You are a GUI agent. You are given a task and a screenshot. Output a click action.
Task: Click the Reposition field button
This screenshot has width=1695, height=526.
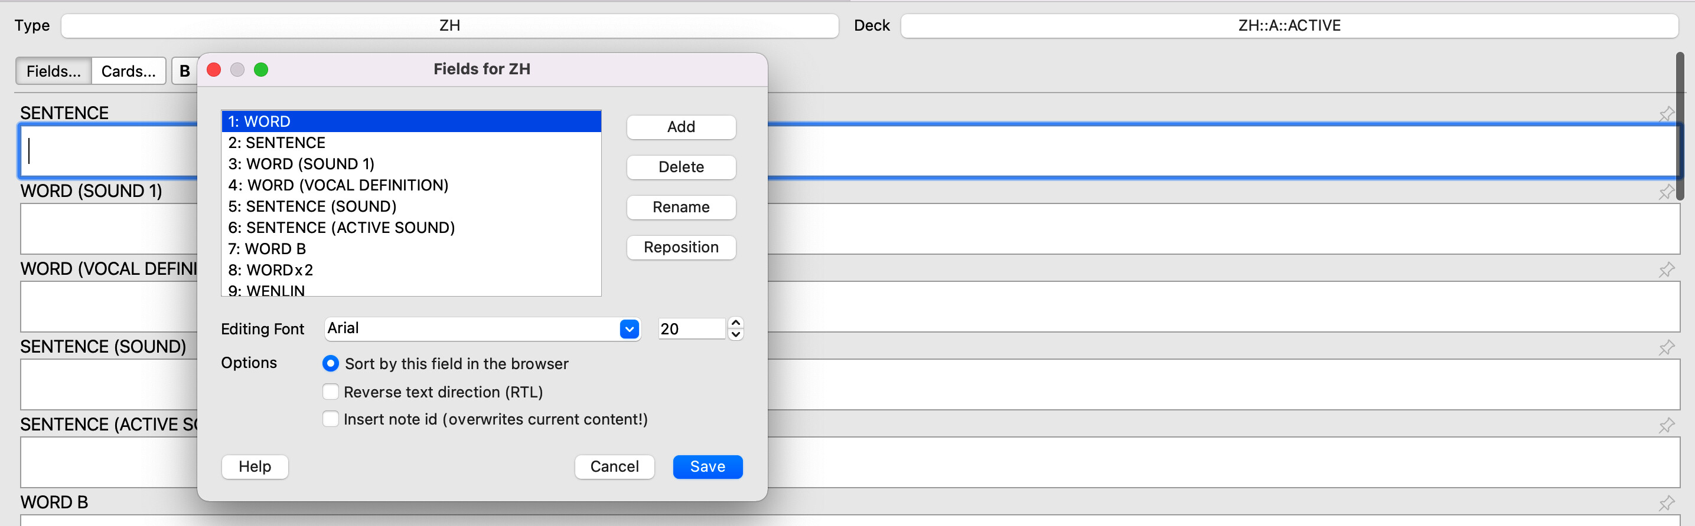pyautogui.click(x=681, y=247)
